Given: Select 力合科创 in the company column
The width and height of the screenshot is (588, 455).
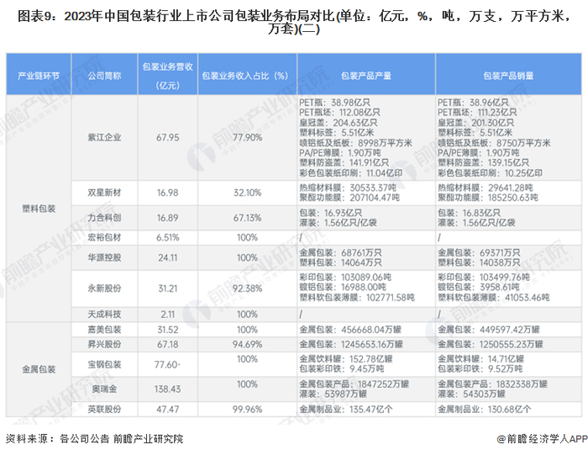Looking at the screenshot, I should 105,218.
